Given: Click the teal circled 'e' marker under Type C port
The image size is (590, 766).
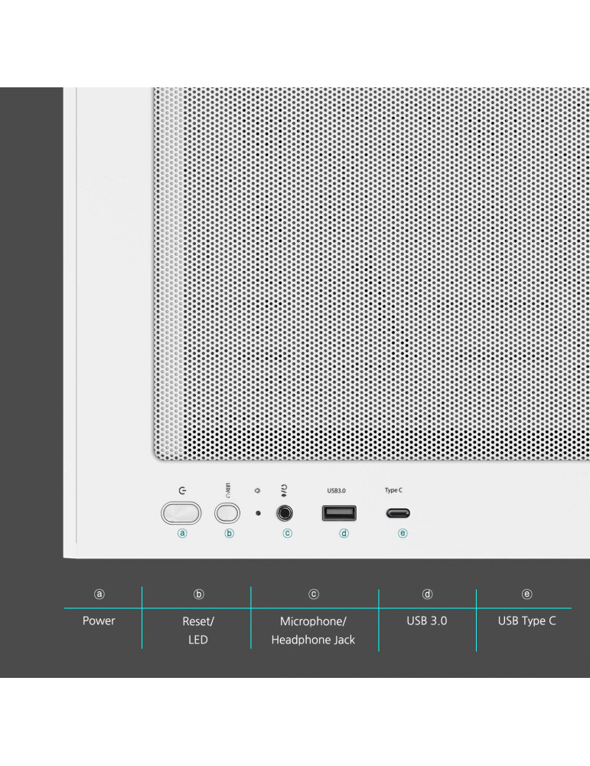Looking at the screenshot, I should point(403,533).
